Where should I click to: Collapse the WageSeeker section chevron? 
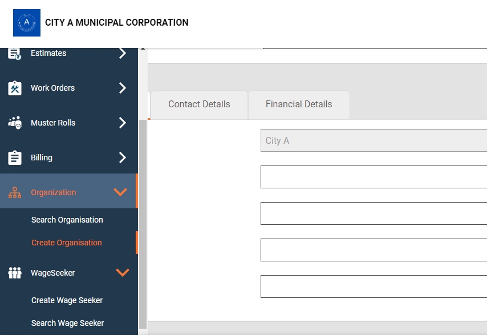(122, 273)
